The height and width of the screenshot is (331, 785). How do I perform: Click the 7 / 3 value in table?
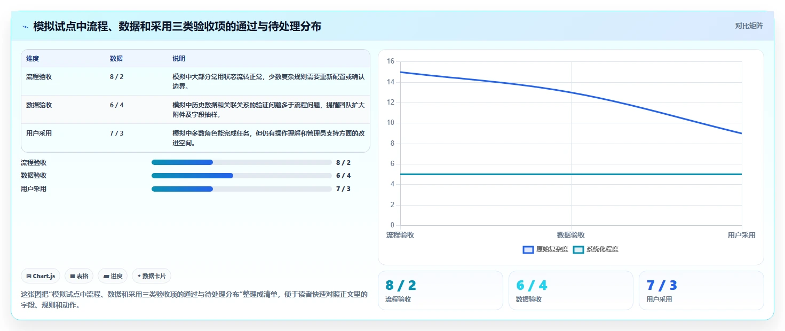(x=116, y=133)
